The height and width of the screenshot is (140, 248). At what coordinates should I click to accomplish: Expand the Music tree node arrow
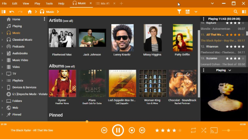(2, 33)
